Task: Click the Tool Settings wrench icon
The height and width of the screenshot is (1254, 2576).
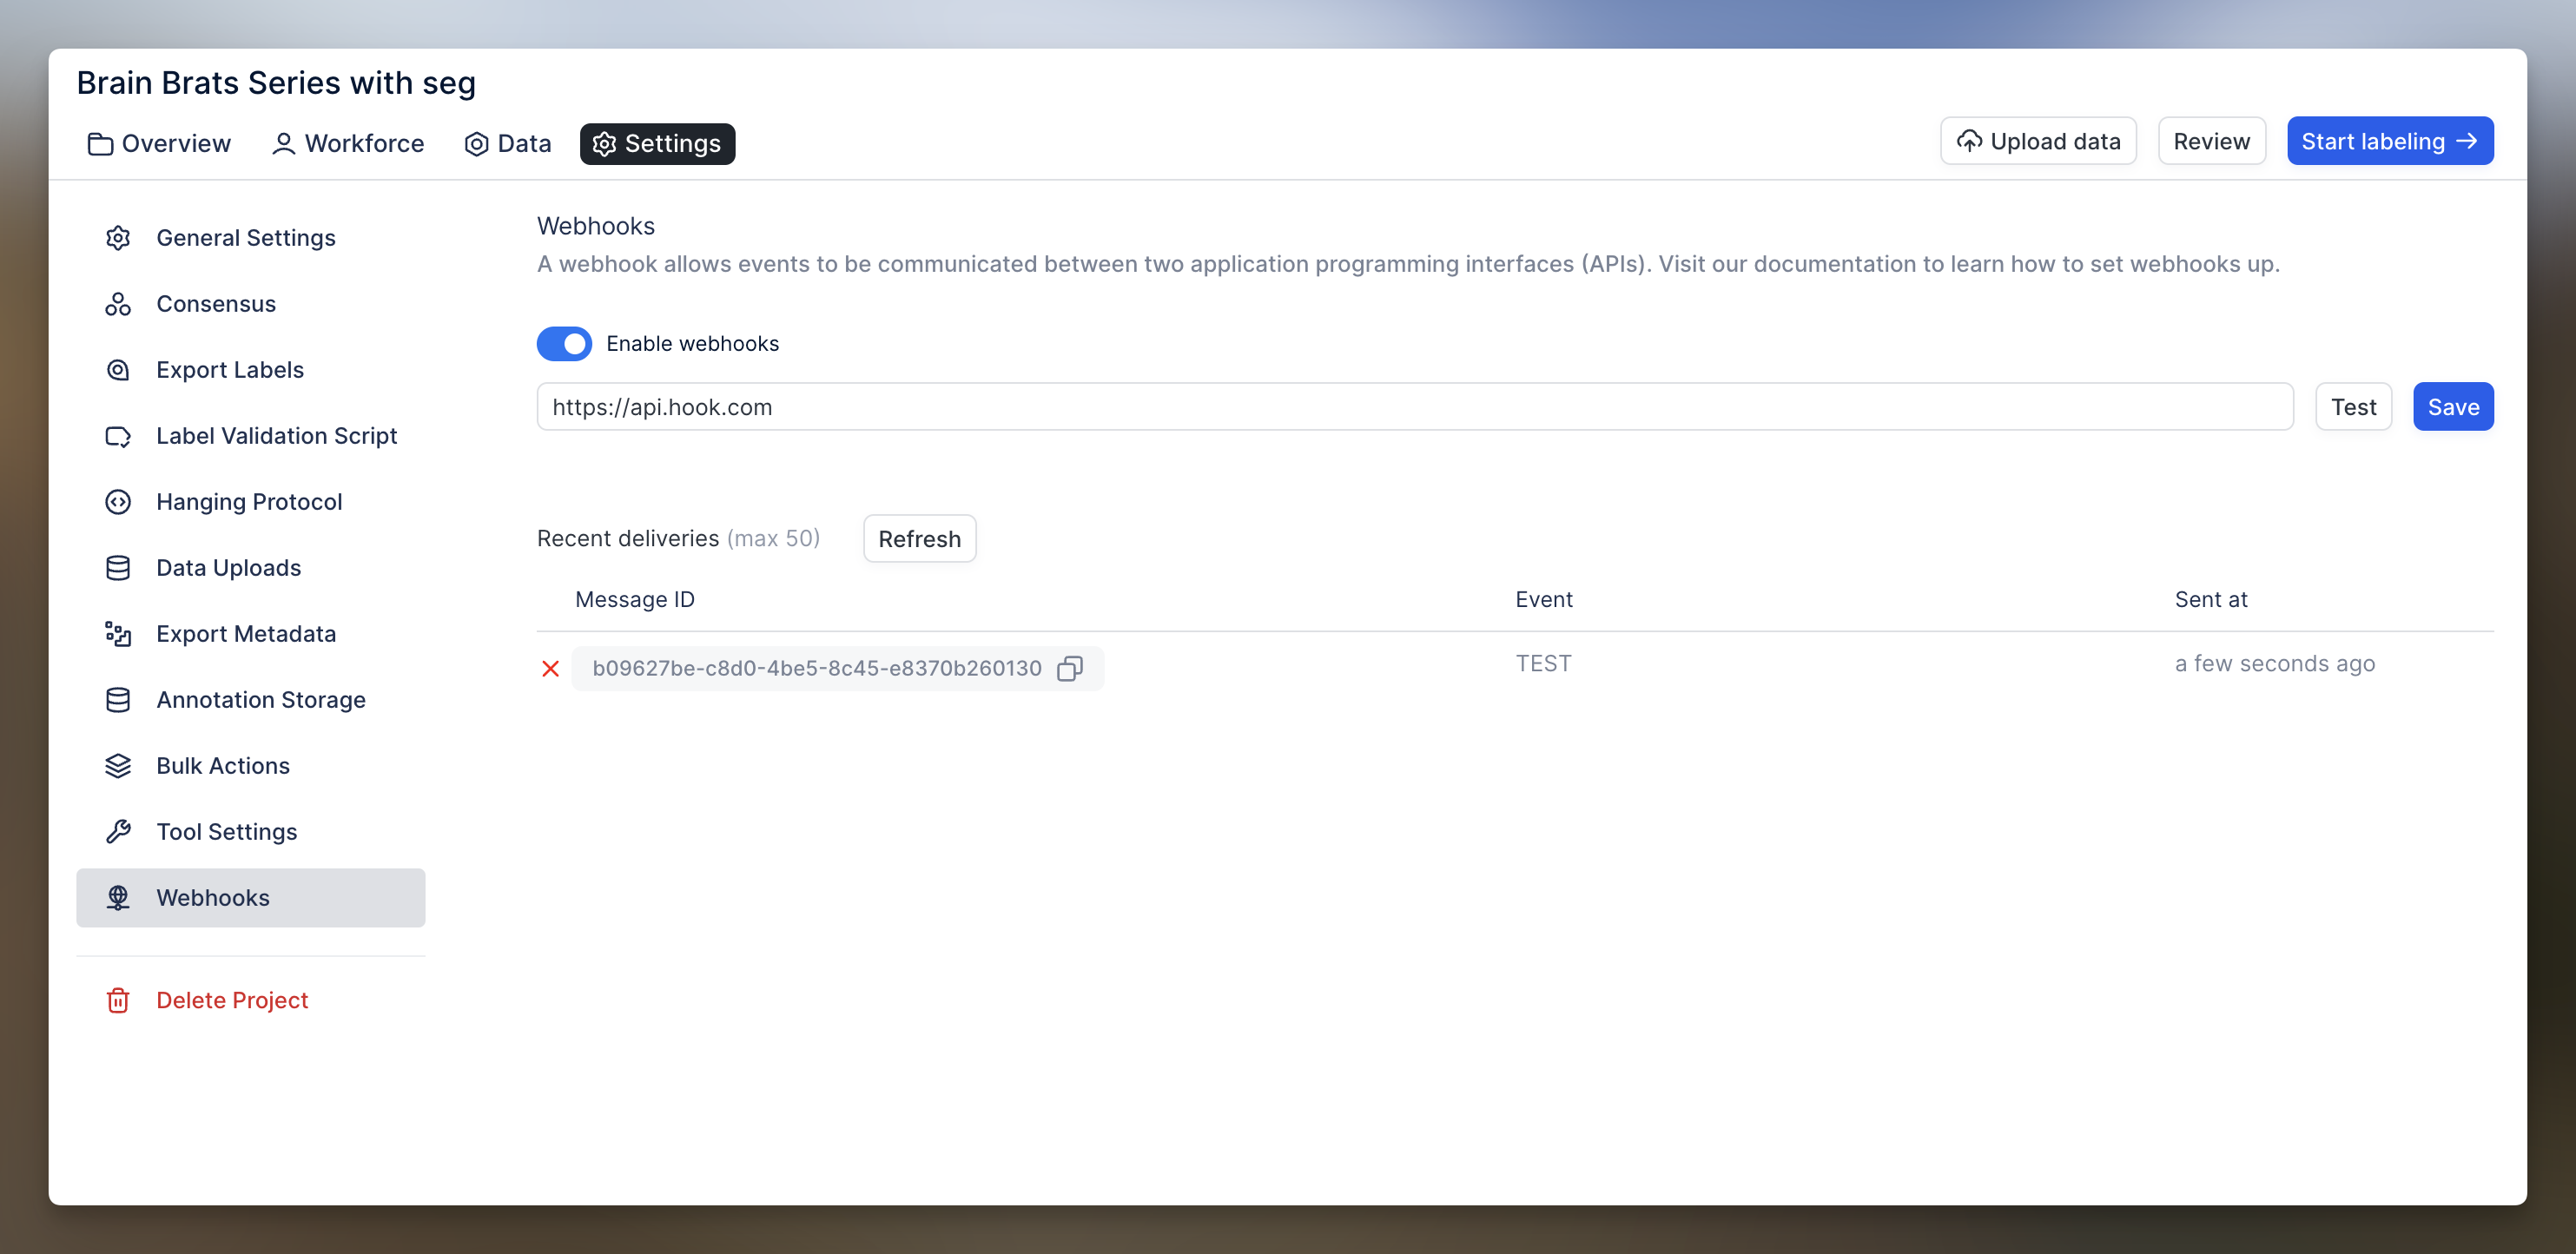Action: pyautogui.click(x=118, y=832)
